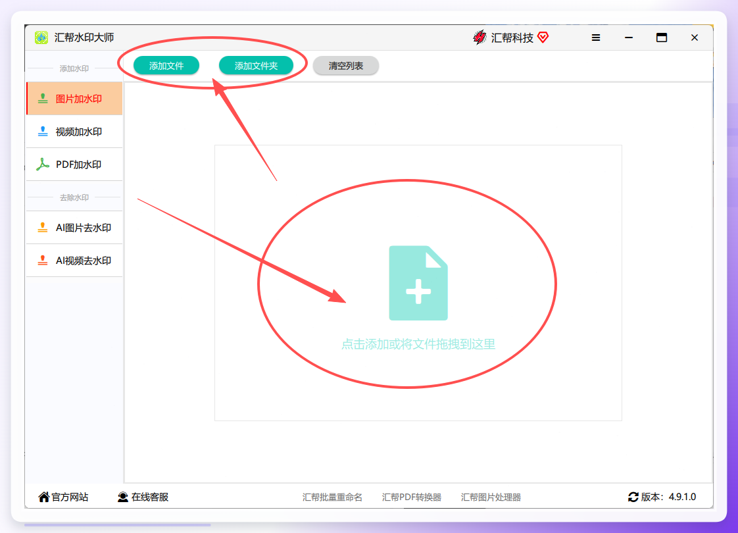Click the home icon beside 官方网站
The width and height of the screenshot is (738, 533).
[x=44, y=497]
